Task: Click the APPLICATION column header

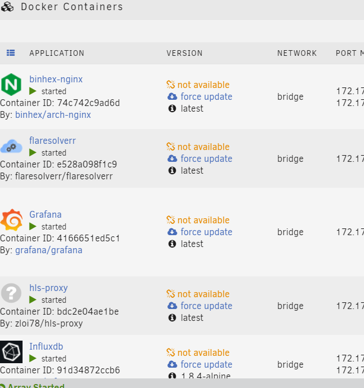Action: (57, 53)
